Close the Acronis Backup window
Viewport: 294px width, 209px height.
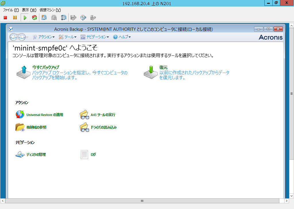[x=278, y=29]
